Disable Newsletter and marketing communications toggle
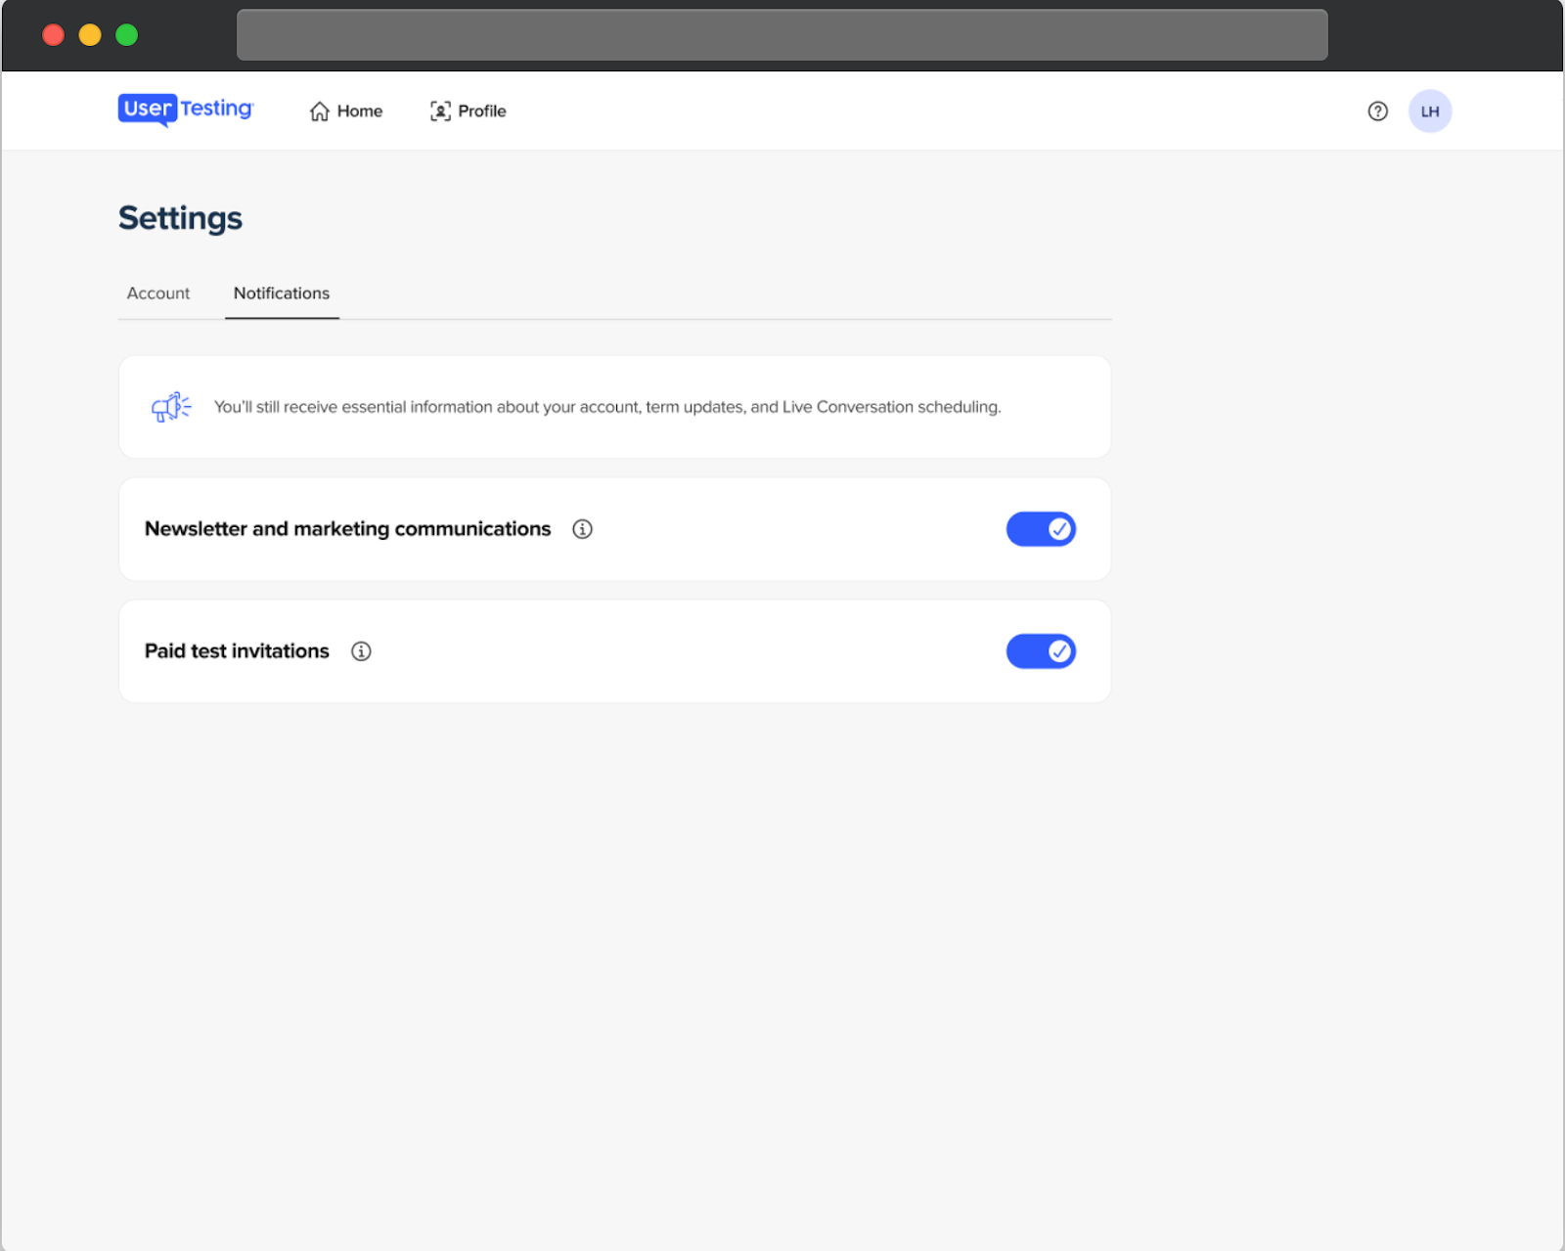 1041,529
